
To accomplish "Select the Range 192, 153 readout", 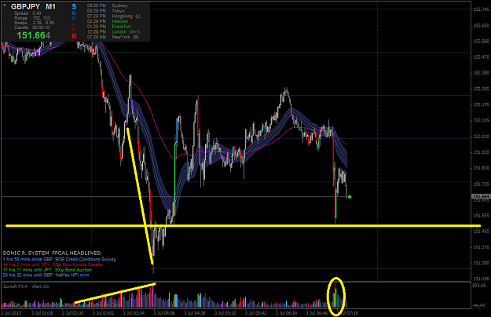I will [x=32, y=18].
